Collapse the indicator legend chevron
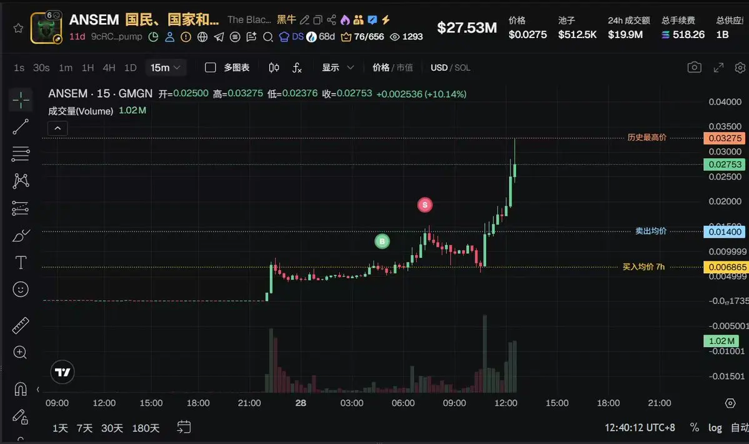This screenshot has width=749, height=444. (x=58, y=128)
